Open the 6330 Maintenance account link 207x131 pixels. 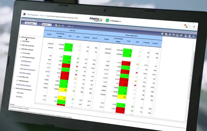click(x=25, y=61)
